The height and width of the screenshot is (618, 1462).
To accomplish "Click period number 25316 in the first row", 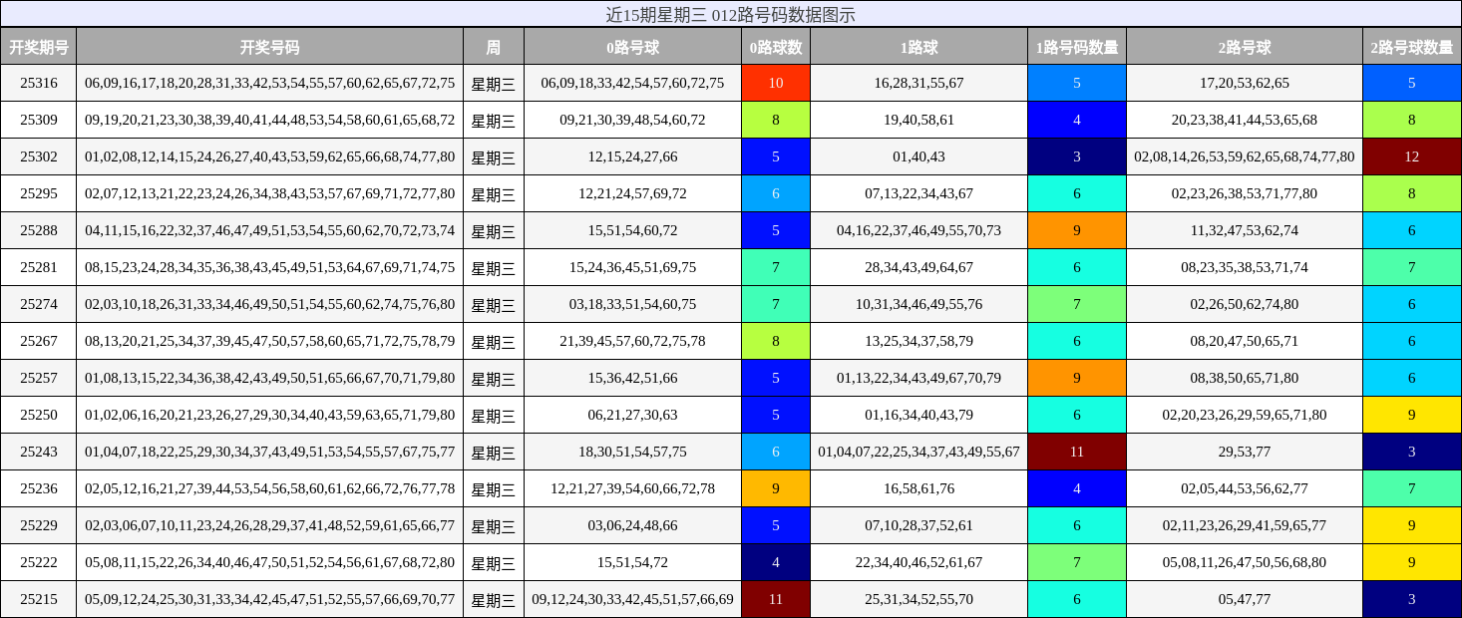I will (41, 84).
